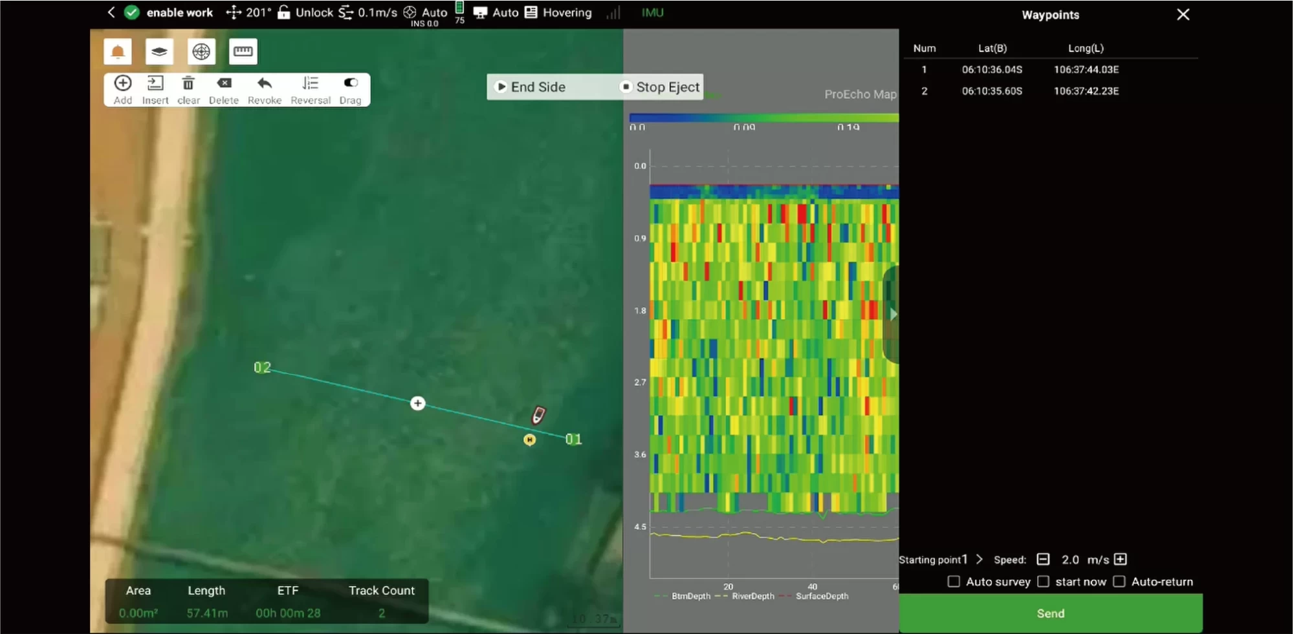The image size is (1294, 634).
Task: Close the Waypoints panel
Action: (1183, 14)
